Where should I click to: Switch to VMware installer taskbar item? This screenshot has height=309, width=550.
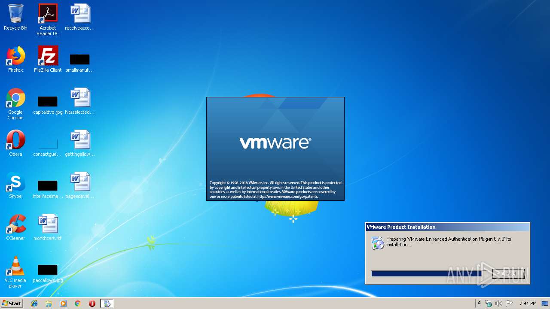107,303
